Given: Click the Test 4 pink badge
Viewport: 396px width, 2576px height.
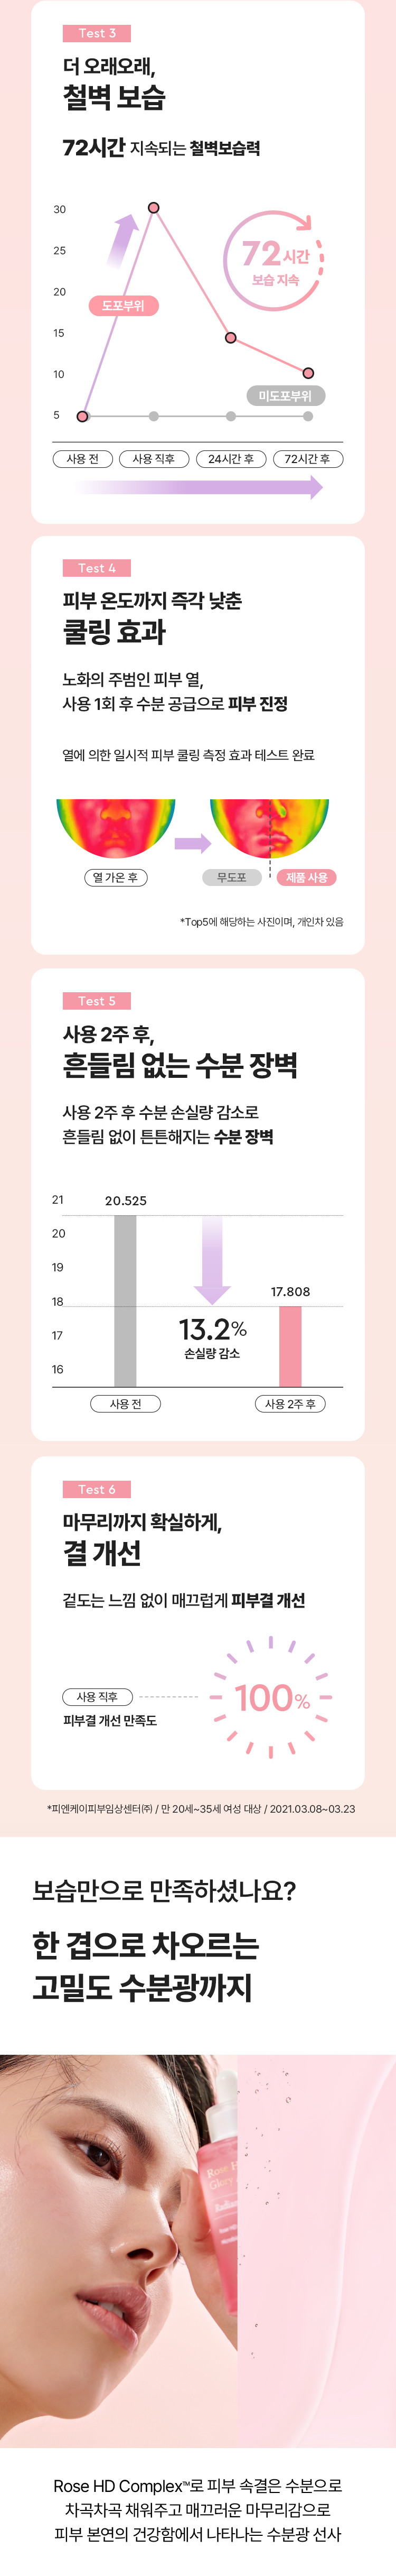Looking at the screenshot, I should 97,568.
